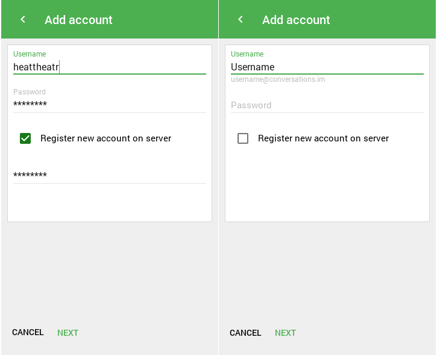Click the green Username label above 'heattheatr'
The width and height of the screenshot is (437, 355).
(30, 54)
